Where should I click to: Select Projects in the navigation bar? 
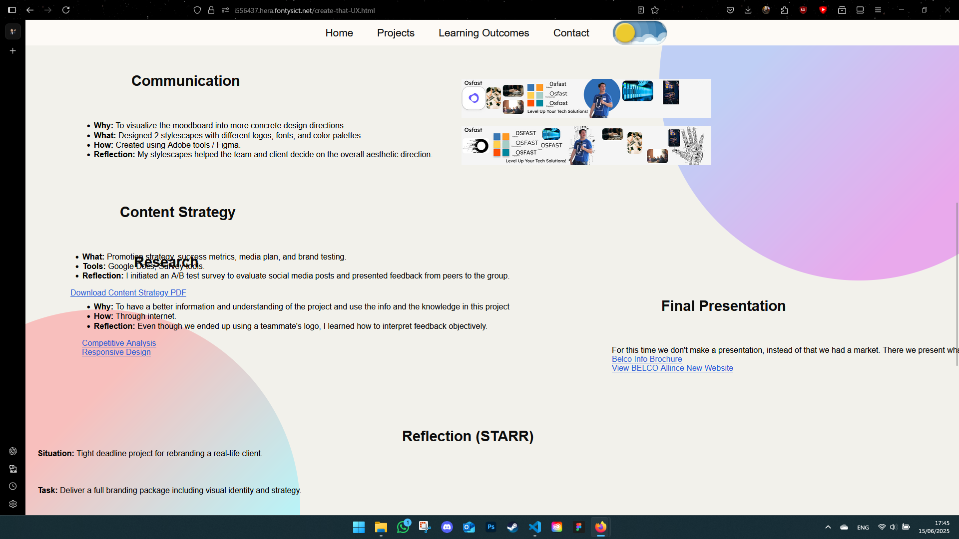396,33
